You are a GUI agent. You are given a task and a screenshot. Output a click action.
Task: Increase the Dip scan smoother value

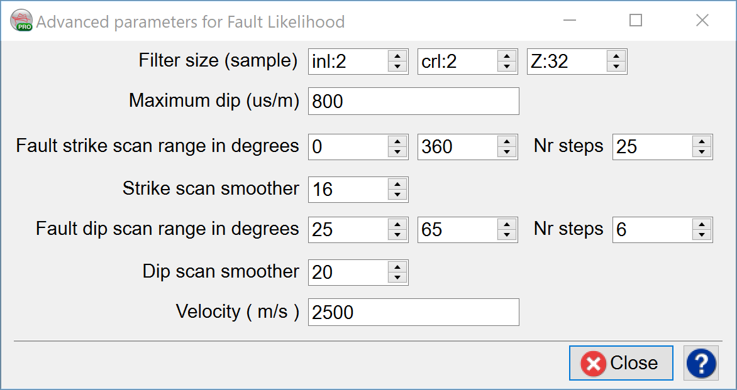(397, 267)
